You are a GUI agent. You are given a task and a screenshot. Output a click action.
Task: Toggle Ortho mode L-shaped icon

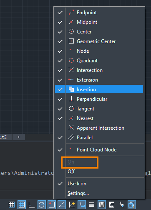coord(31,205)
